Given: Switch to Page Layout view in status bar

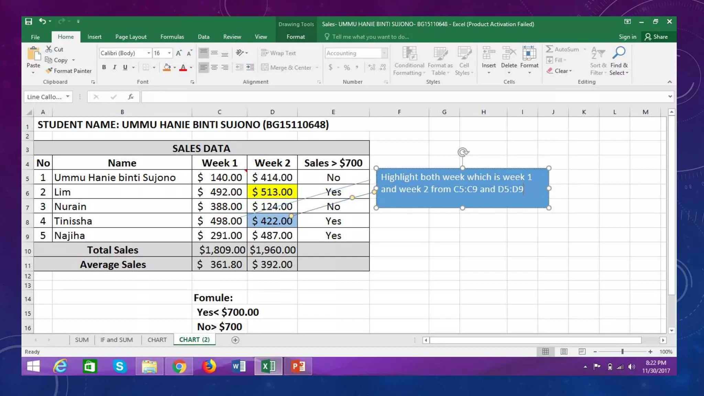Looking at the screenshot, I should click(x=564, y=352).
